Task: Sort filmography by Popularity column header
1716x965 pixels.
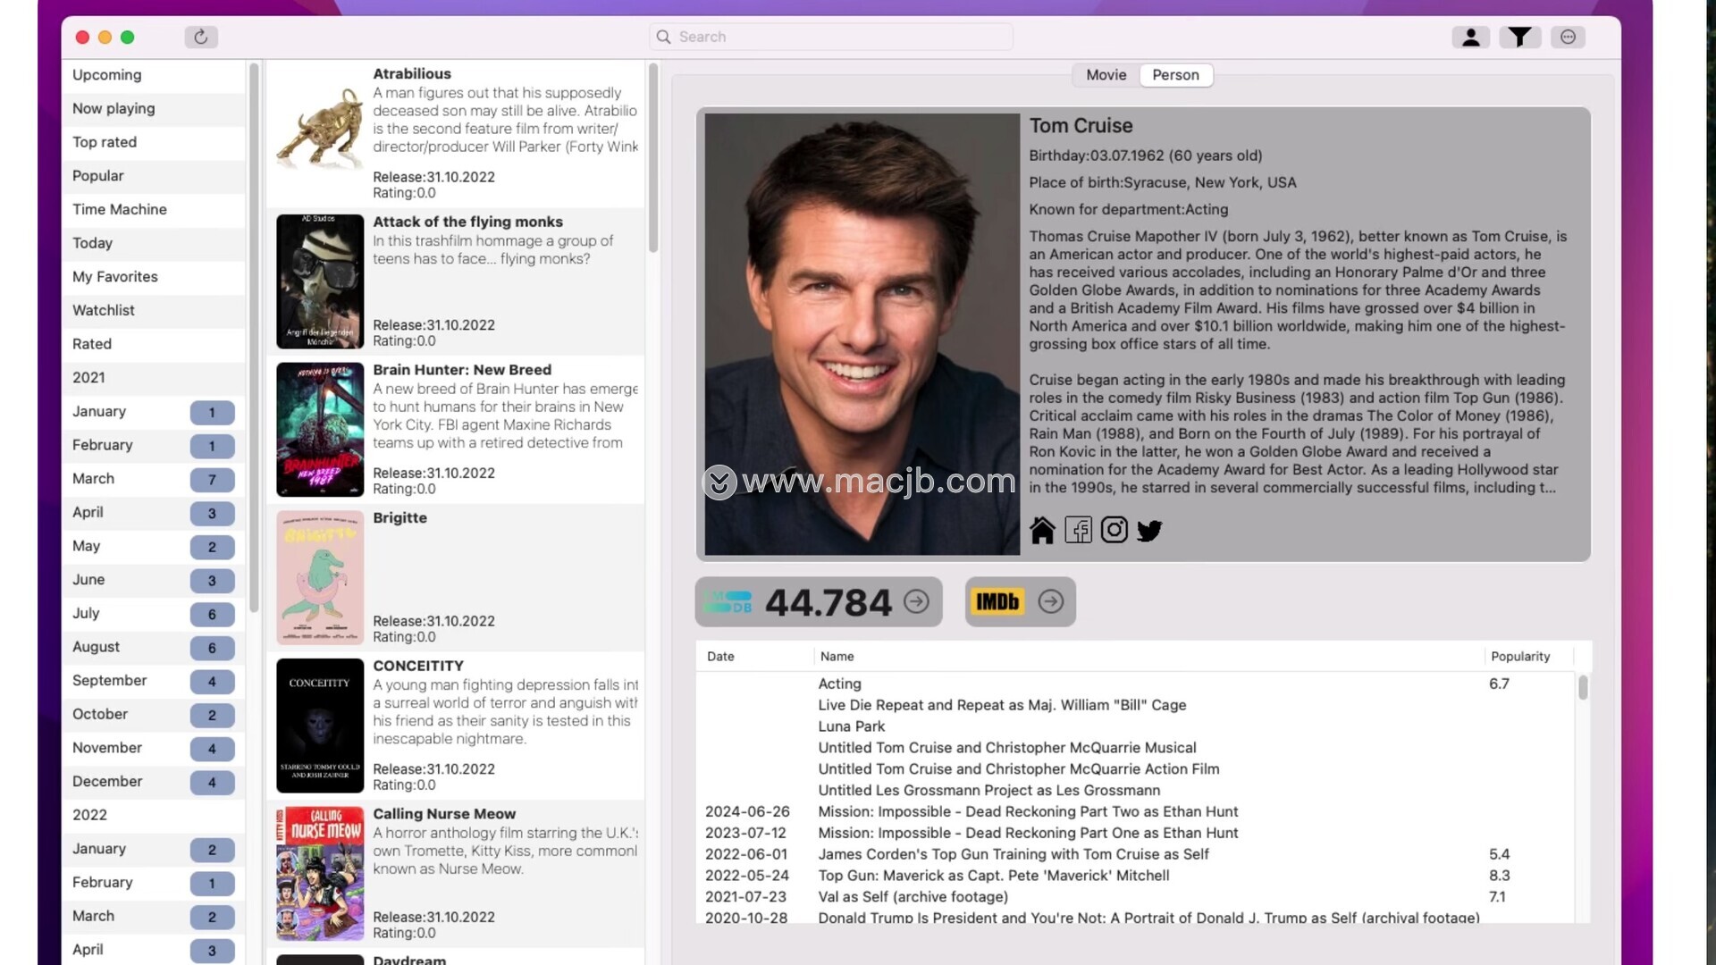Action: [x=1529, y=656]
